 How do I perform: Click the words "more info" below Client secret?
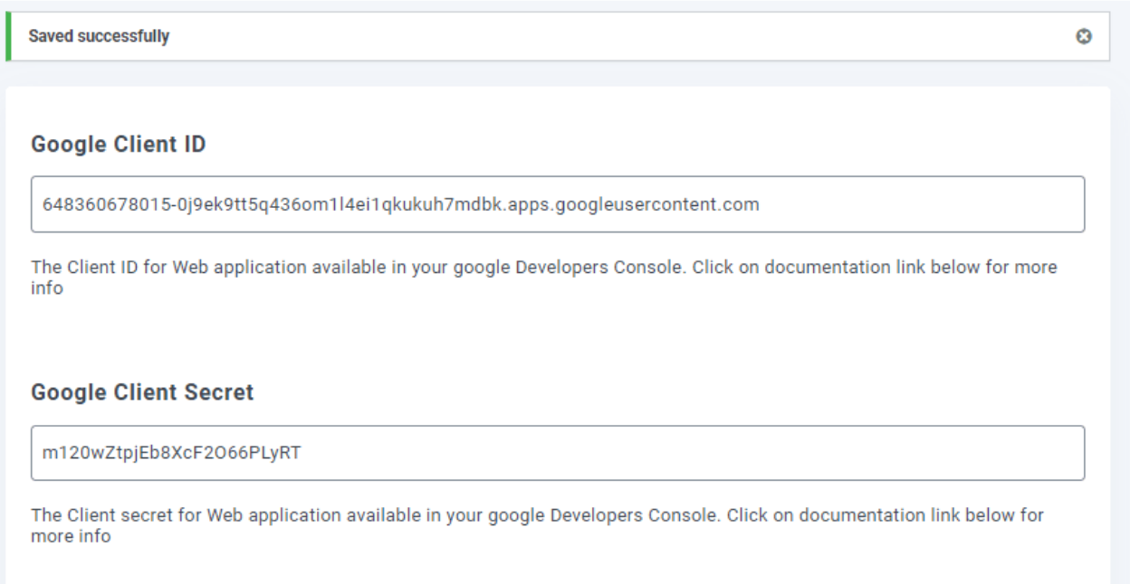tap(71, 537)
